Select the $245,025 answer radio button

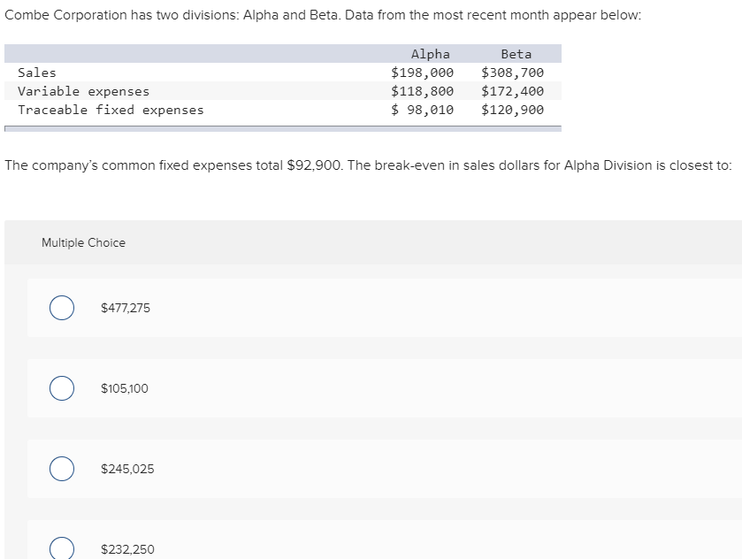coord(61,469)
